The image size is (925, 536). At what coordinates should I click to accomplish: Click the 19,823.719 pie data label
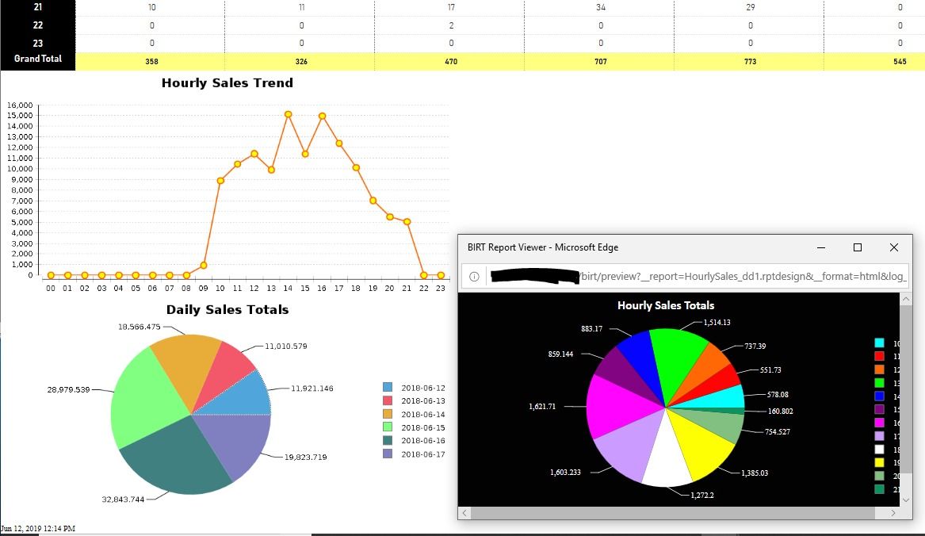[x=306, y=457]
